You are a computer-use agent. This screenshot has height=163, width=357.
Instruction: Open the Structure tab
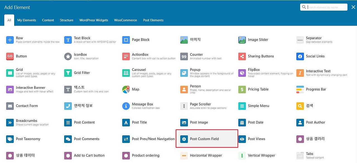click(67, 20)
